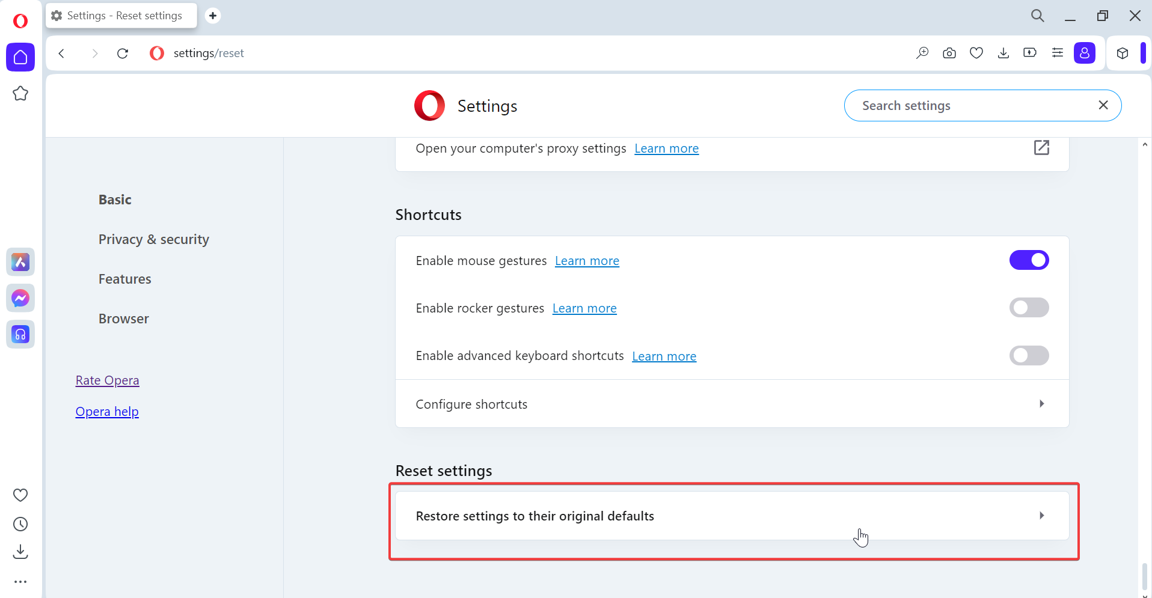Open the tab search magnifier in the title bar
This screenshot has height=598, width=1152.
click(x=1038, y=16)
